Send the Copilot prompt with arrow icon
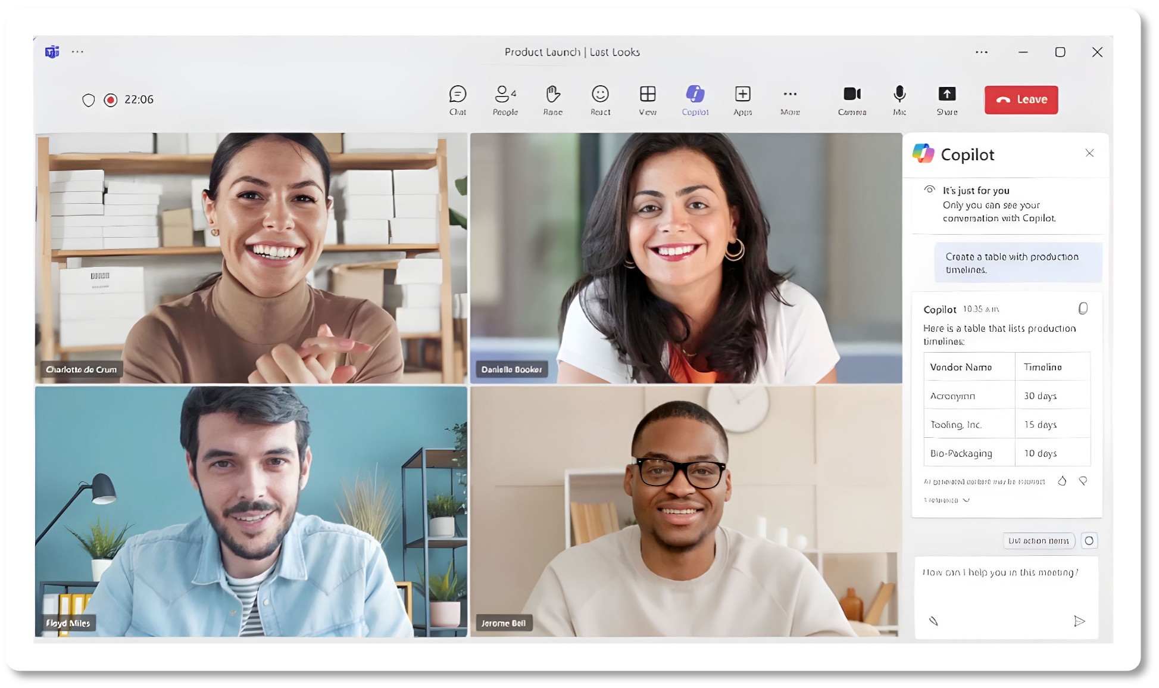Viewport: 1159px width, 688px height. [x=1079, y=621]
